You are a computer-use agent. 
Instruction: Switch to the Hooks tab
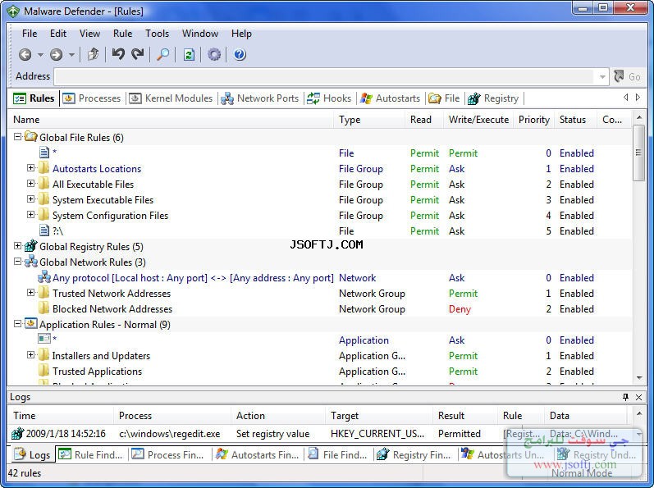point(329,98)
